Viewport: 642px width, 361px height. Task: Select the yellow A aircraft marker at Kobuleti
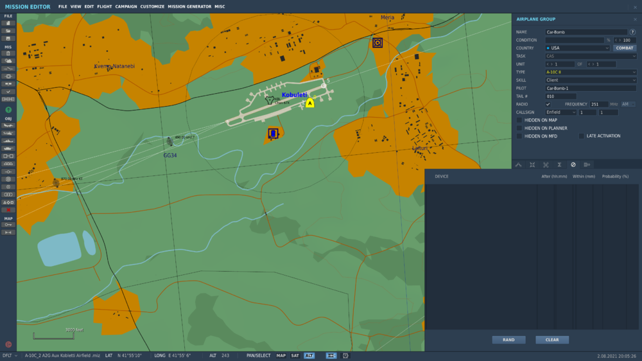coord(310,103)
